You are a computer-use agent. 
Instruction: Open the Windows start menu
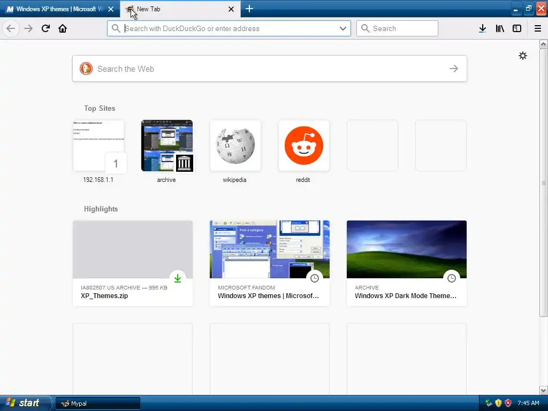coord(25,403)
